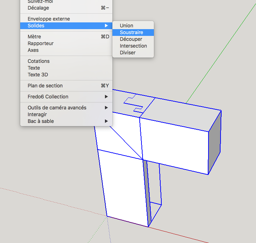Click the Texte menu entry
This screenshot has height=243, width=256.
coord(66,68)
